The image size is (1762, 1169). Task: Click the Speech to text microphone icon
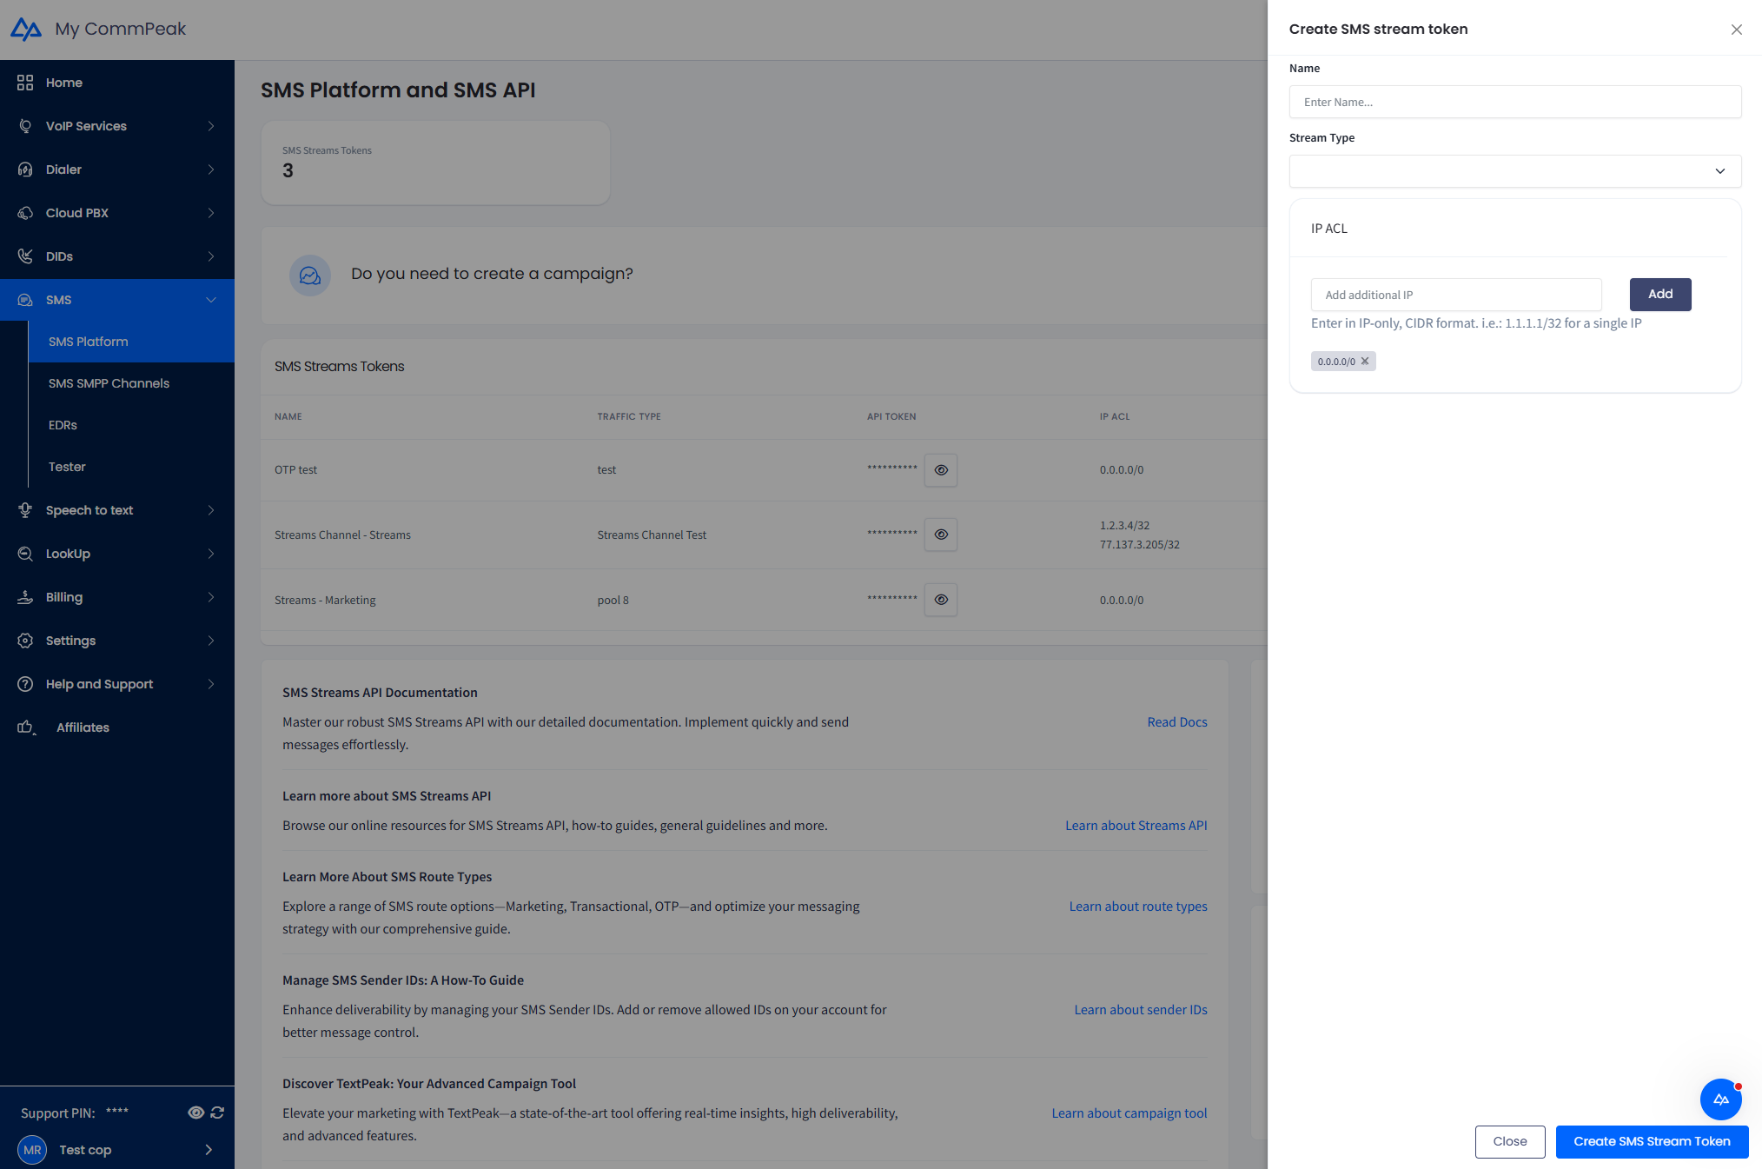[25, 510]
